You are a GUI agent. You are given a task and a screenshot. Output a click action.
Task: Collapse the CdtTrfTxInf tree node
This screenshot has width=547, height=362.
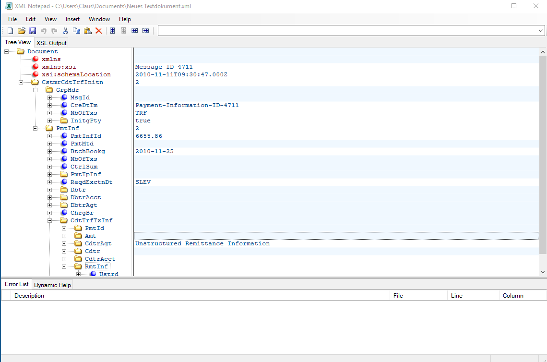click(50, 220)
